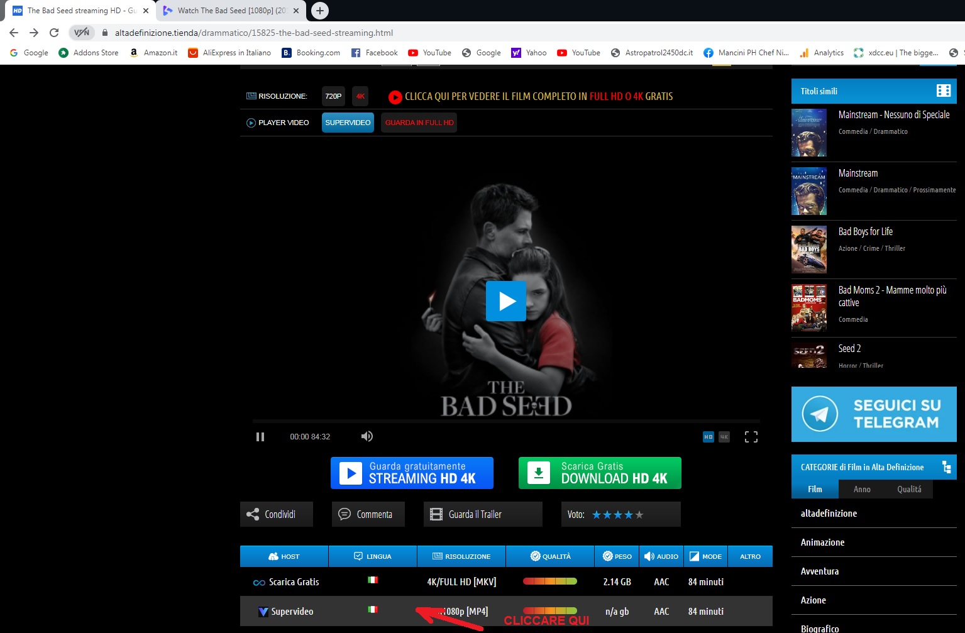The width and height of the screenshot is (965, 633).
Task: Play the video with center play button
Action: click(x=506, y=301)
